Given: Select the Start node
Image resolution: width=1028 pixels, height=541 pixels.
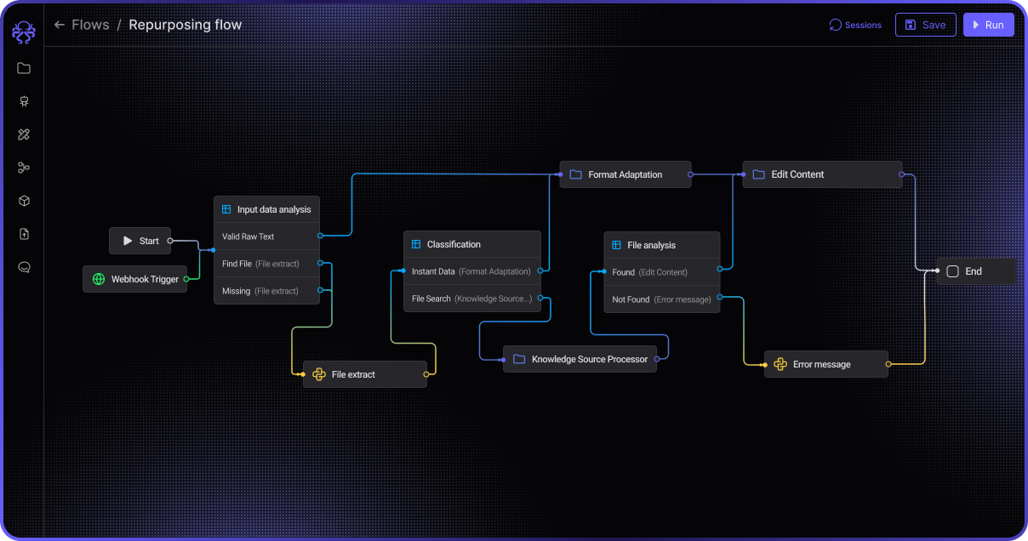Looking at the screenshot, I should 140,241.
